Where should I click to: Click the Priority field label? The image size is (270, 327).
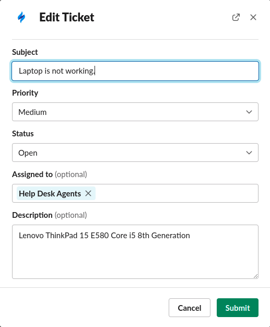click(25, 93)
